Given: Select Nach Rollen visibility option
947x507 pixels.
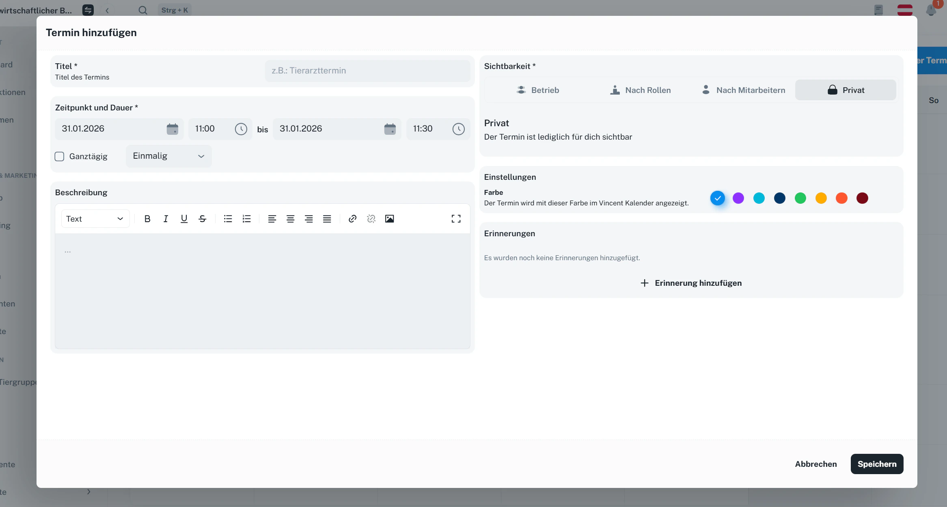Looking at the screenshot, I should coord(640,90).
